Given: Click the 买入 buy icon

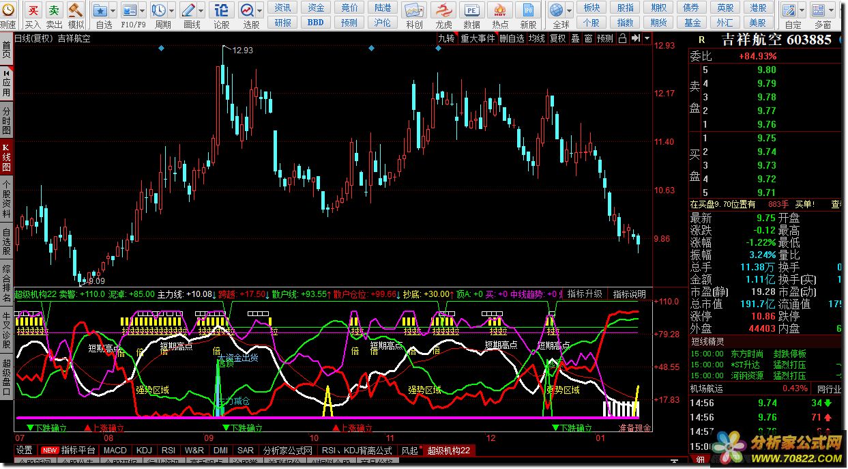Looking at the screenshot, I should (33, 10).
